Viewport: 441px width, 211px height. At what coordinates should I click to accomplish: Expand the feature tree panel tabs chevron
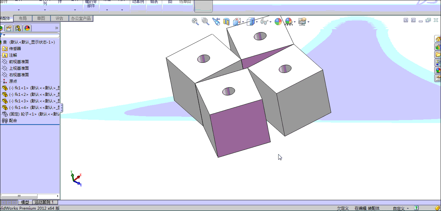[x=57, y=28]
